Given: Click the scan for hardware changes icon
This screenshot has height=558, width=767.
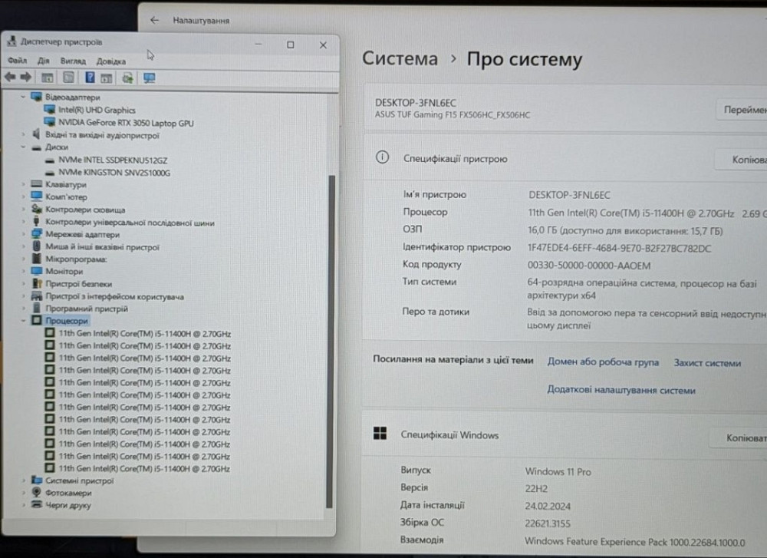Looking at the screenshot, I should tap(127, 78).
